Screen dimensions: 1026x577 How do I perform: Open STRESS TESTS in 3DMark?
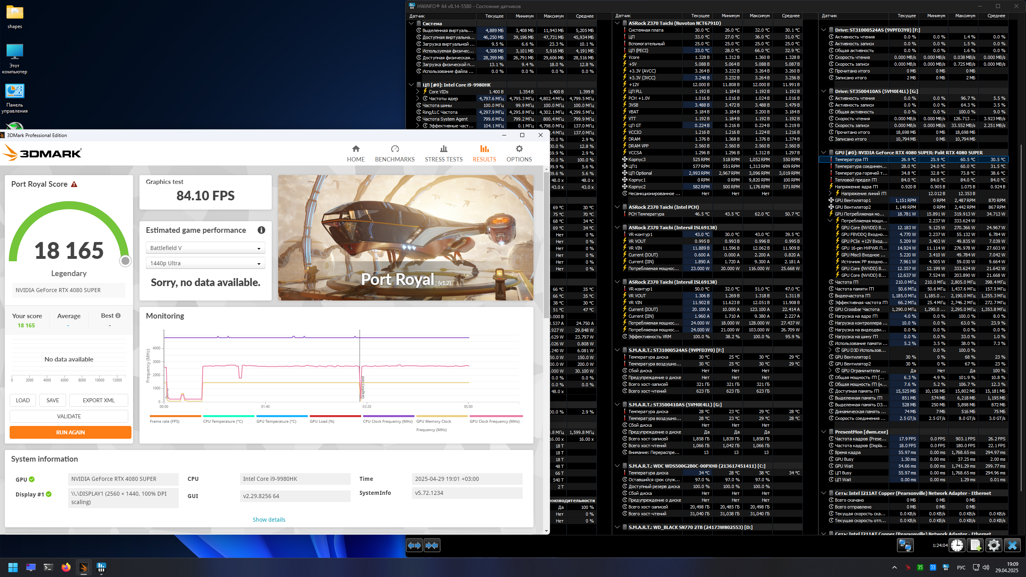pyautogui.click(x=443, y=153)
